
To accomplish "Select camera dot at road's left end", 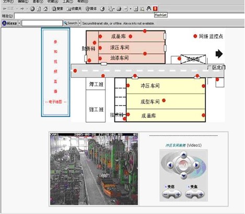I will point(75,71).
